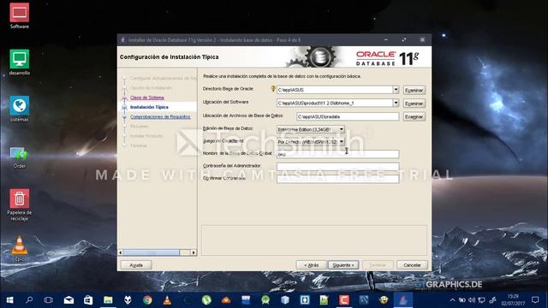Launch VLC media player from taskbar

pyautogui.click(x=167, y=300)
